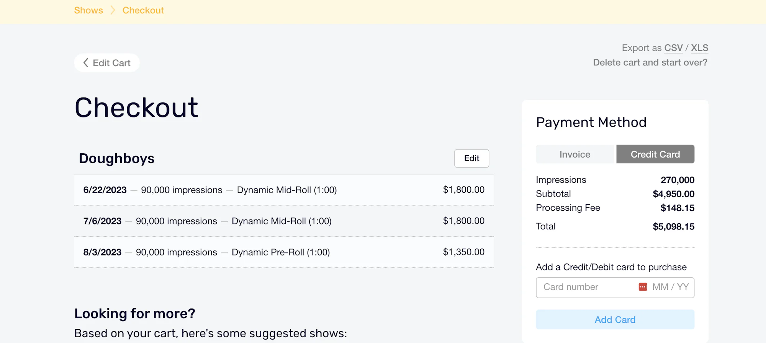Click the Impressions label
The image size is (766, 343).
pyautogui.click(x=561, y=180)
